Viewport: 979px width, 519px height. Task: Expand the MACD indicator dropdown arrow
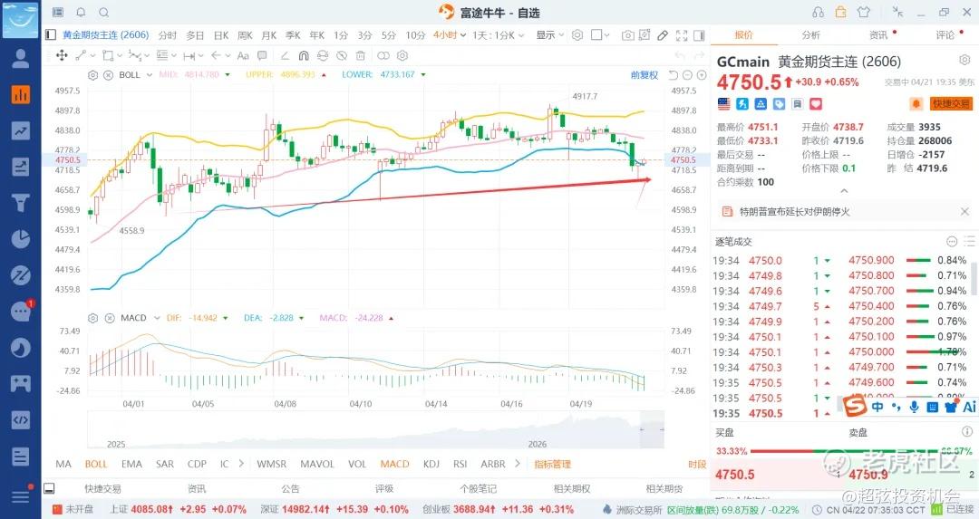click(156, 318)
